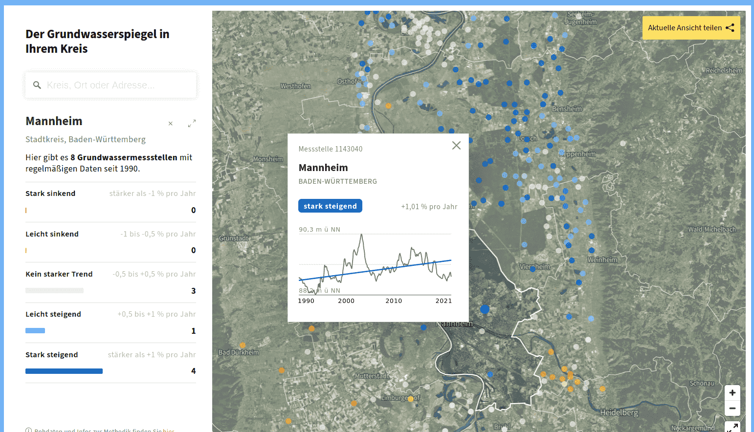Click the Mutterstadt map label
Viewport: 754px width, 432px height.
point(372,376)
